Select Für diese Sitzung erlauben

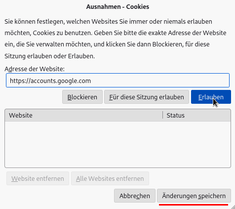click(147, 97)
